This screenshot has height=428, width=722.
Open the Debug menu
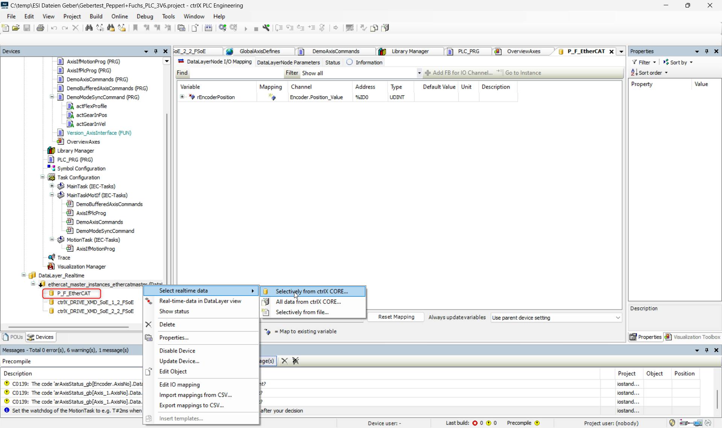[x=144, y=17]
